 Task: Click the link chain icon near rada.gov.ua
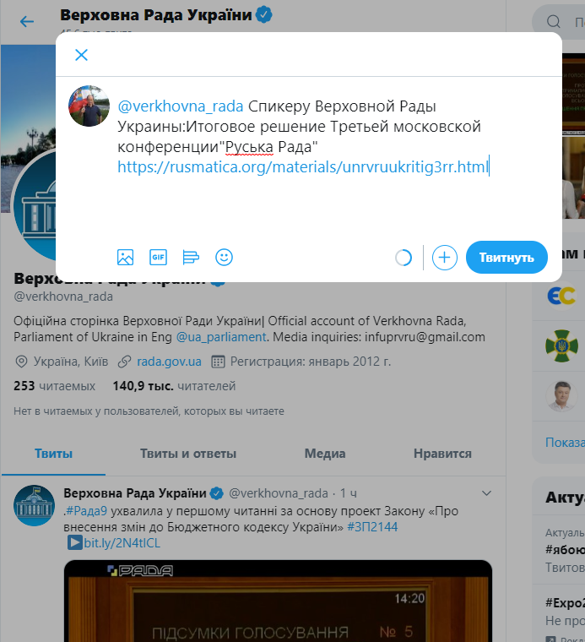[x=124, y=362]
